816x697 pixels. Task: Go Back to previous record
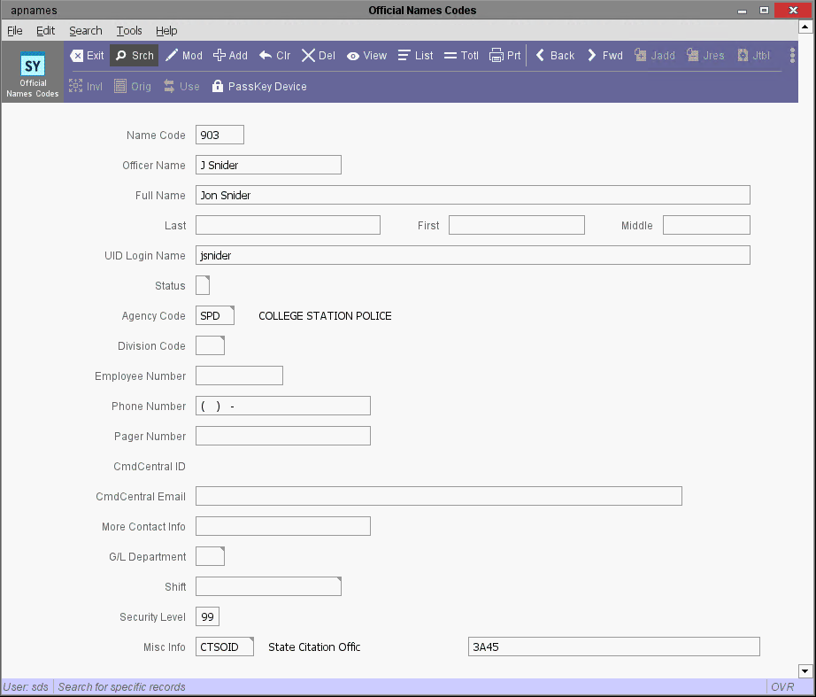[x=555, y=55]
